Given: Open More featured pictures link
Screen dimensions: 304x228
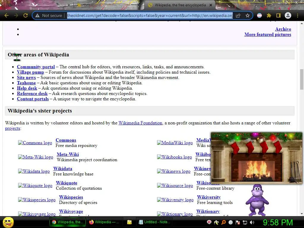Looking at the screenshot, I should [267, 34].
